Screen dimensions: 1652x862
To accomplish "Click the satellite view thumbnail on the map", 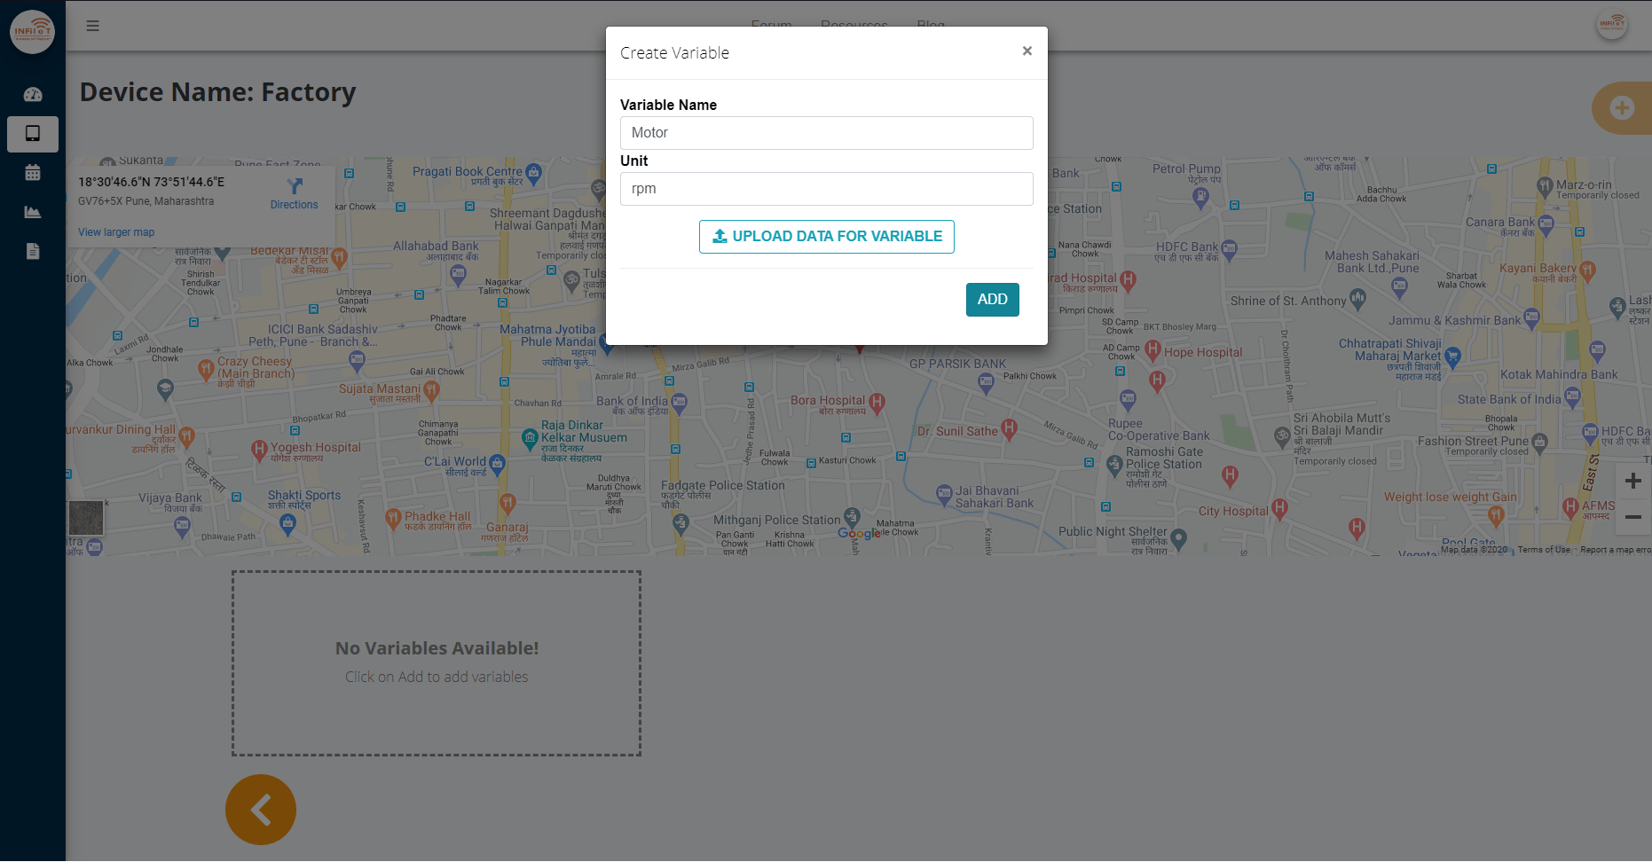I will click(86, 518).
